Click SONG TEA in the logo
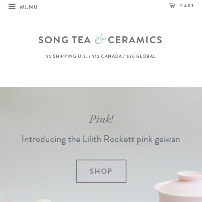Screen dimensions: 202x202 click(65, 40)
